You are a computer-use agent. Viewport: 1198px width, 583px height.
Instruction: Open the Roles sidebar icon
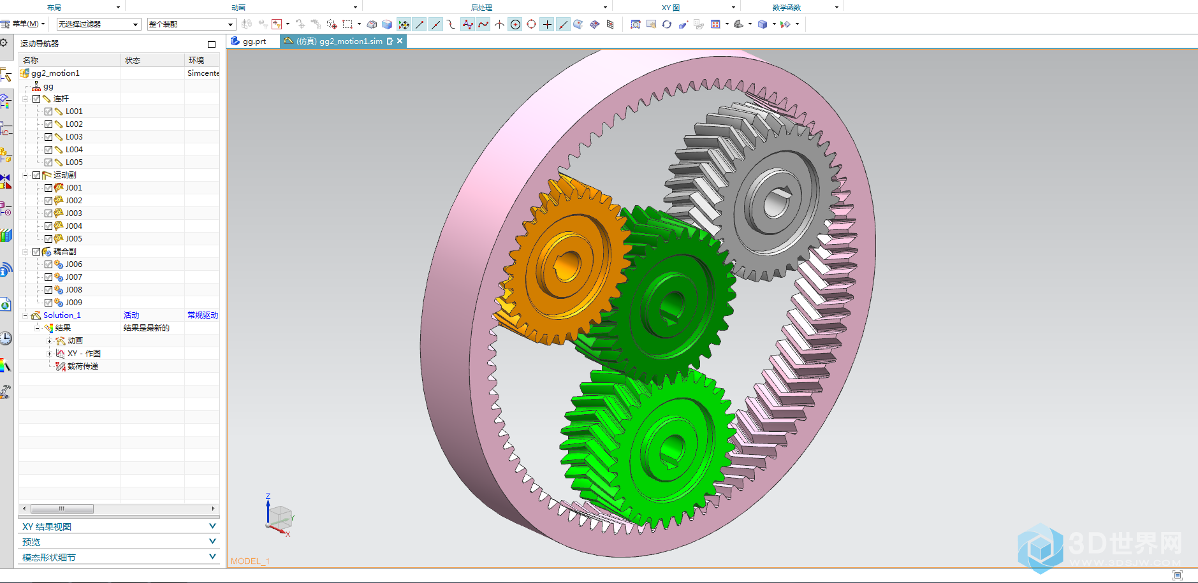click(6, 391)
